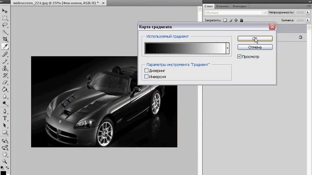Viewport: 312px width, 175px height.
Task: Toggle lock all padlock in Layers panel
Action: pyautogui.click(x=241, y=20)
